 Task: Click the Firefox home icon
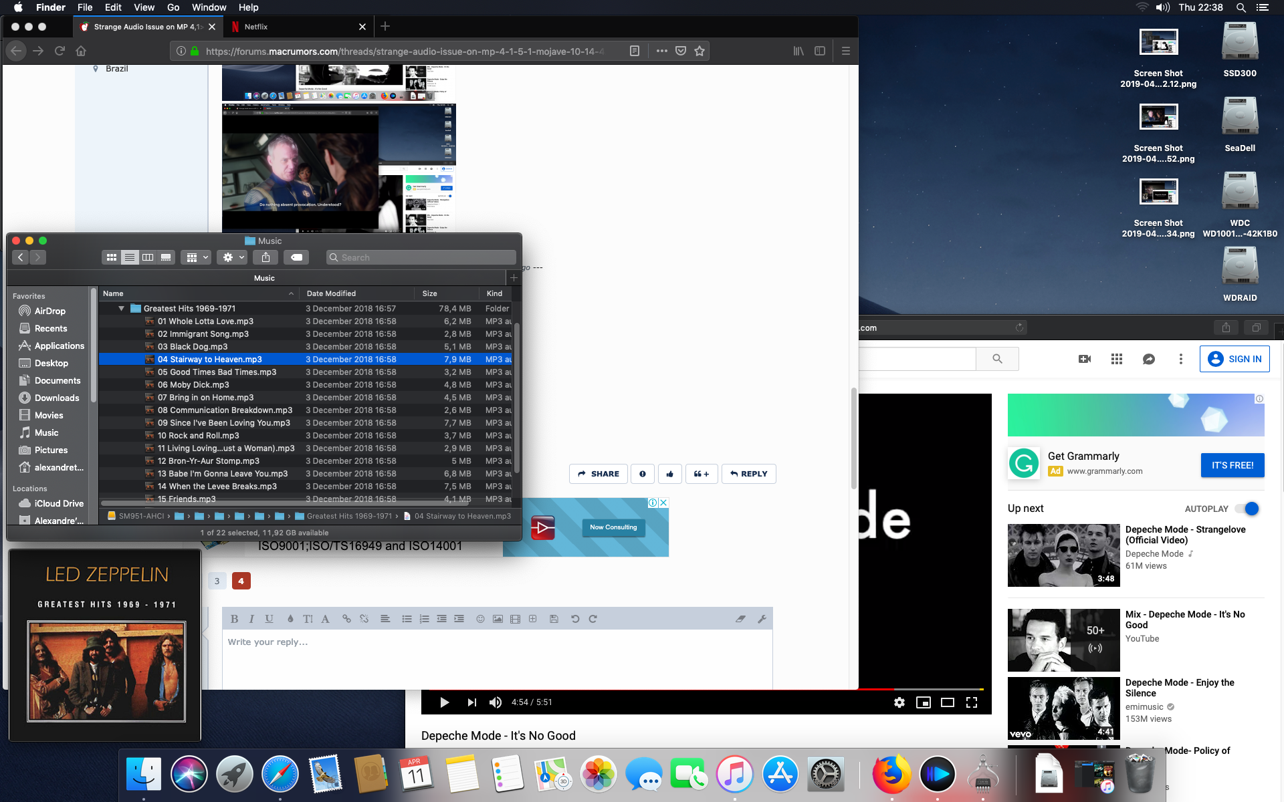pos(81,51)
